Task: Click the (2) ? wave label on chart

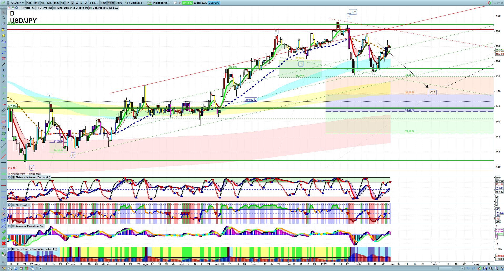Action: pyautogui.click(x=433, y=93)
